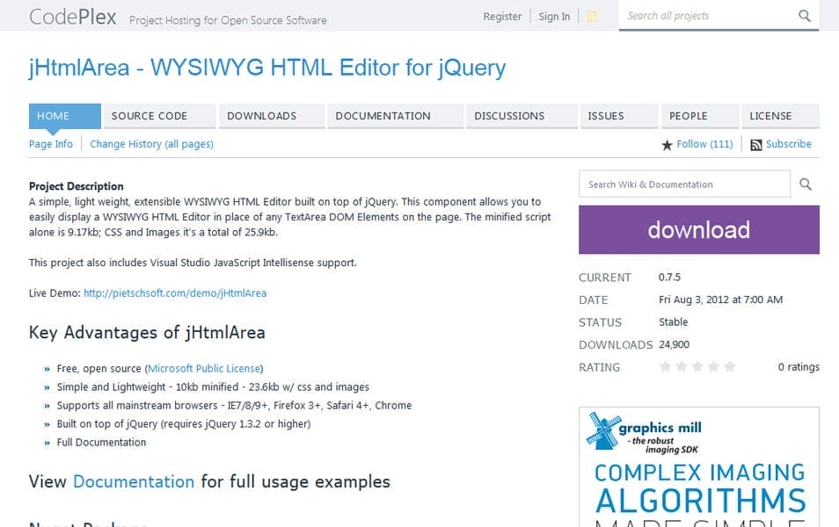Click Sign In at the top
Screen dimensions: 839x527
click(x=553, y=16)
